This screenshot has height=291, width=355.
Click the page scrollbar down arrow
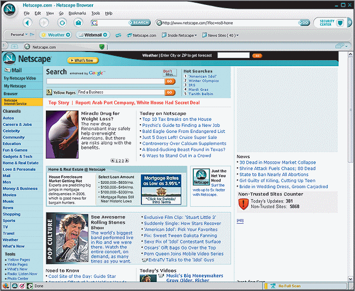[350, 279]
